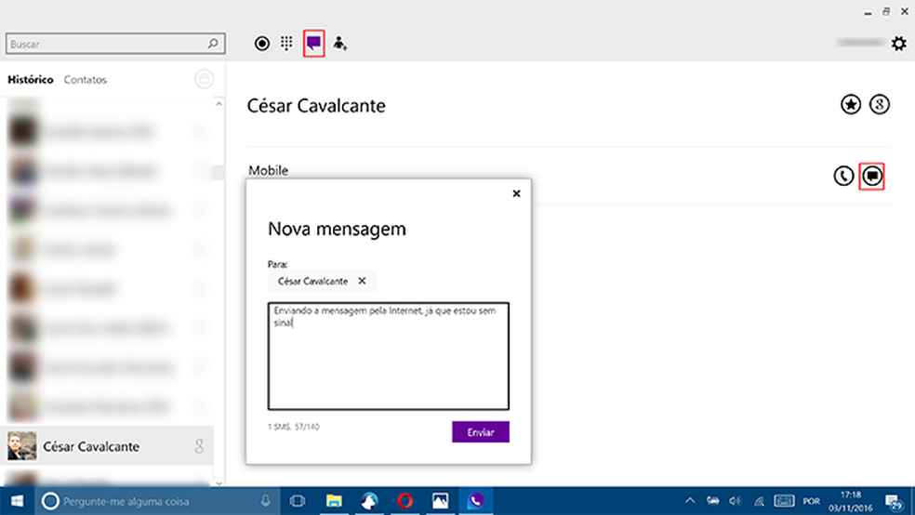Remove César Cavalcante from recipients
915x515 pixels.
(x=363, y=281)
